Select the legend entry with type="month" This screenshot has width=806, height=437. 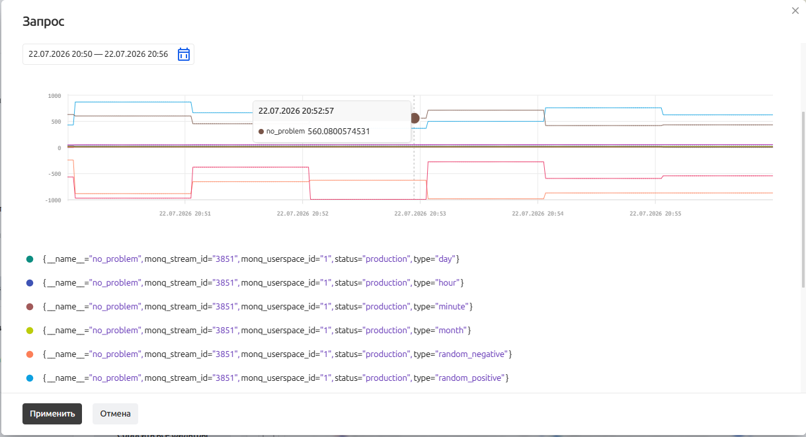pos(257,331)
